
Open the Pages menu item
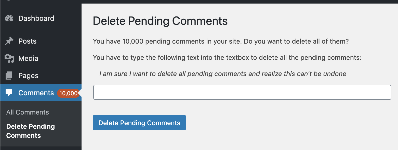tap(28, 76)
